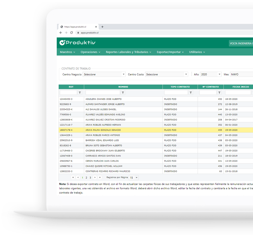The width and height of the screenshot is (253, 237).
Task: Click the padlock icon in address bar
Action: pyautogui.click(x=78, y=33)
